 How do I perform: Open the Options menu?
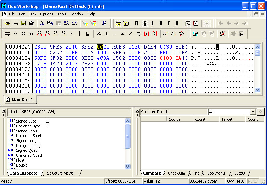coord(47,14)
